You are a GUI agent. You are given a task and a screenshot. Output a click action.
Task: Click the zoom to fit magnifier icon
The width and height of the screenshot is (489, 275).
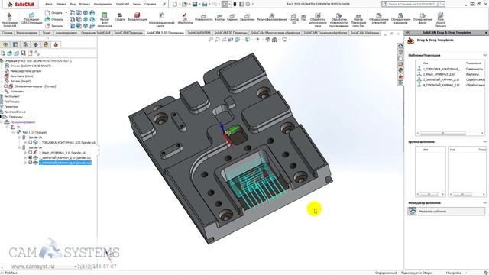[x=211, y=40]
